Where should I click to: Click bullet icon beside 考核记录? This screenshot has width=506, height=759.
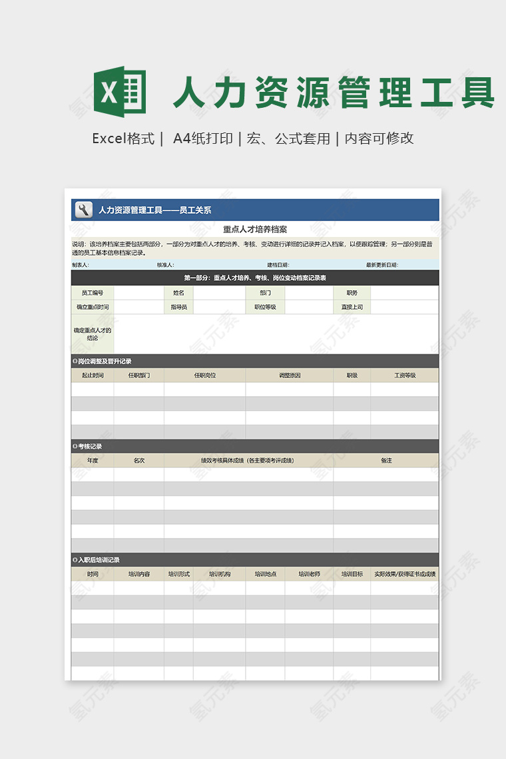(x=75, y=446)
